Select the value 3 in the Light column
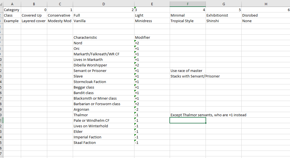 click(x=152, y=10)
